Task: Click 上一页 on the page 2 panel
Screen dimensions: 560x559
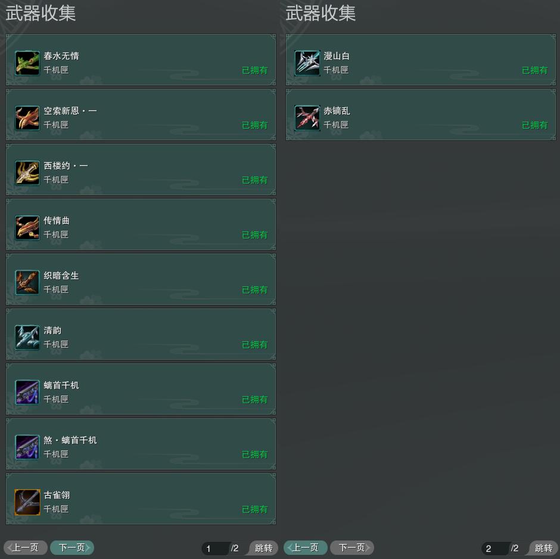Action: (306, 548)
